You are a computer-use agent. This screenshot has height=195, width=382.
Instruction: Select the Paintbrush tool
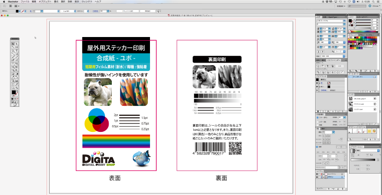13,57
